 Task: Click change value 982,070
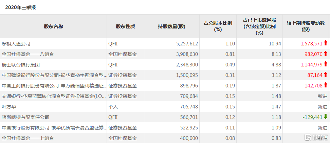pyautogui.click(x=314, y=54)
